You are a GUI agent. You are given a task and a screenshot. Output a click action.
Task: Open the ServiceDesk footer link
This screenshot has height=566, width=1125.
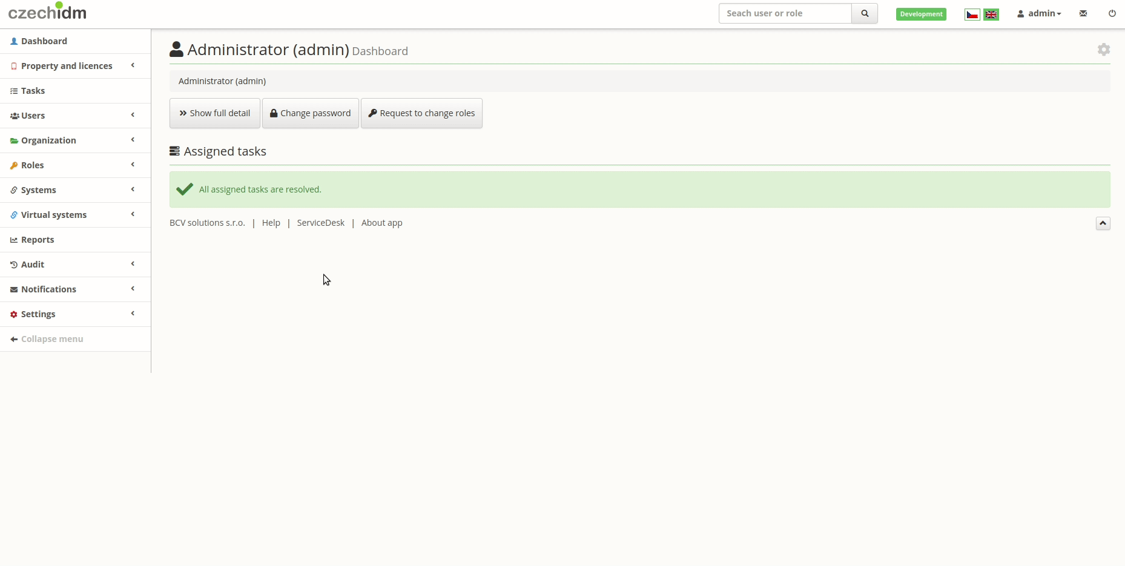pyautogui.click(x=321, y=223)
